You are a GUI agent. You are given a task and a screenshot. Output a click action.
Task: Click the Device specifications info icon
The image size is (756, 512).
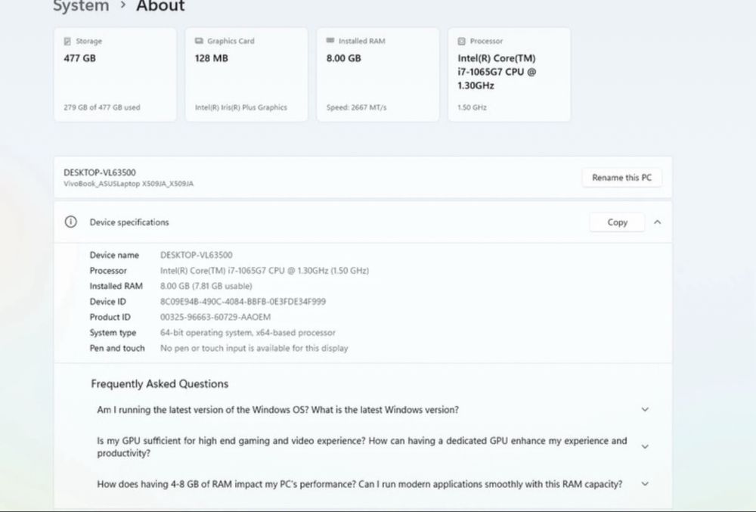70,222
